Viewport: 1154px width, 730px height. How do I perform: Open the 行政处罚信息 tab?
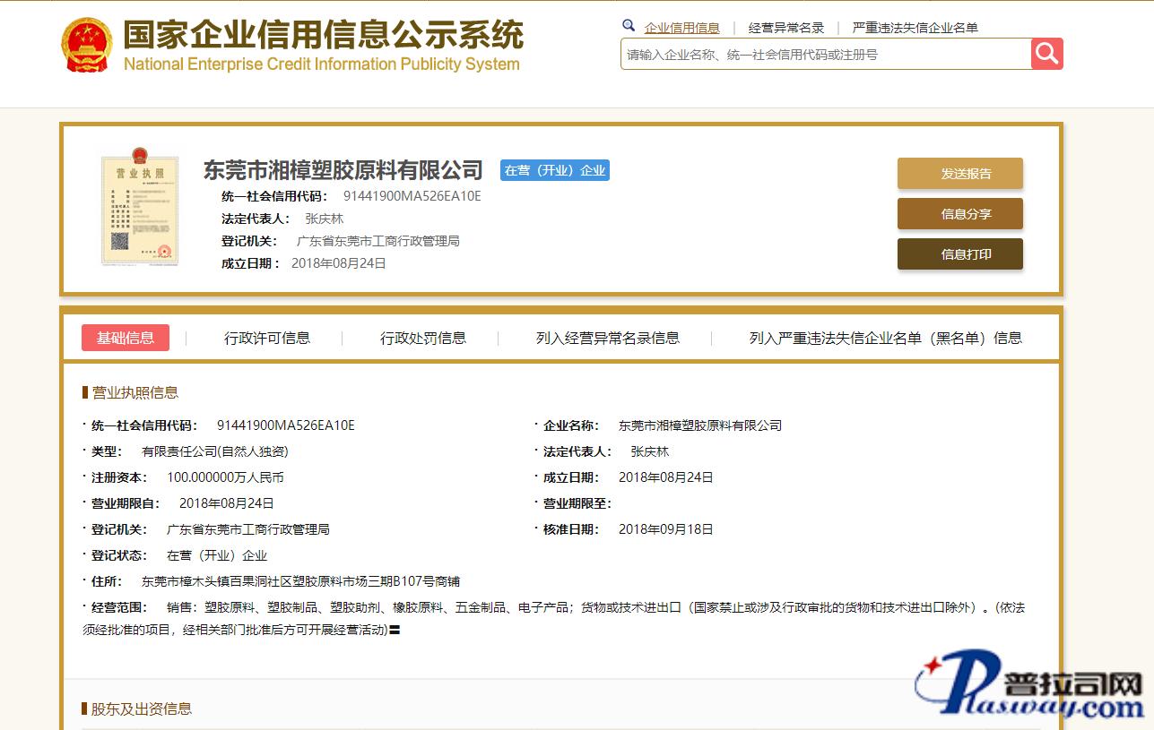click(423, 338)
